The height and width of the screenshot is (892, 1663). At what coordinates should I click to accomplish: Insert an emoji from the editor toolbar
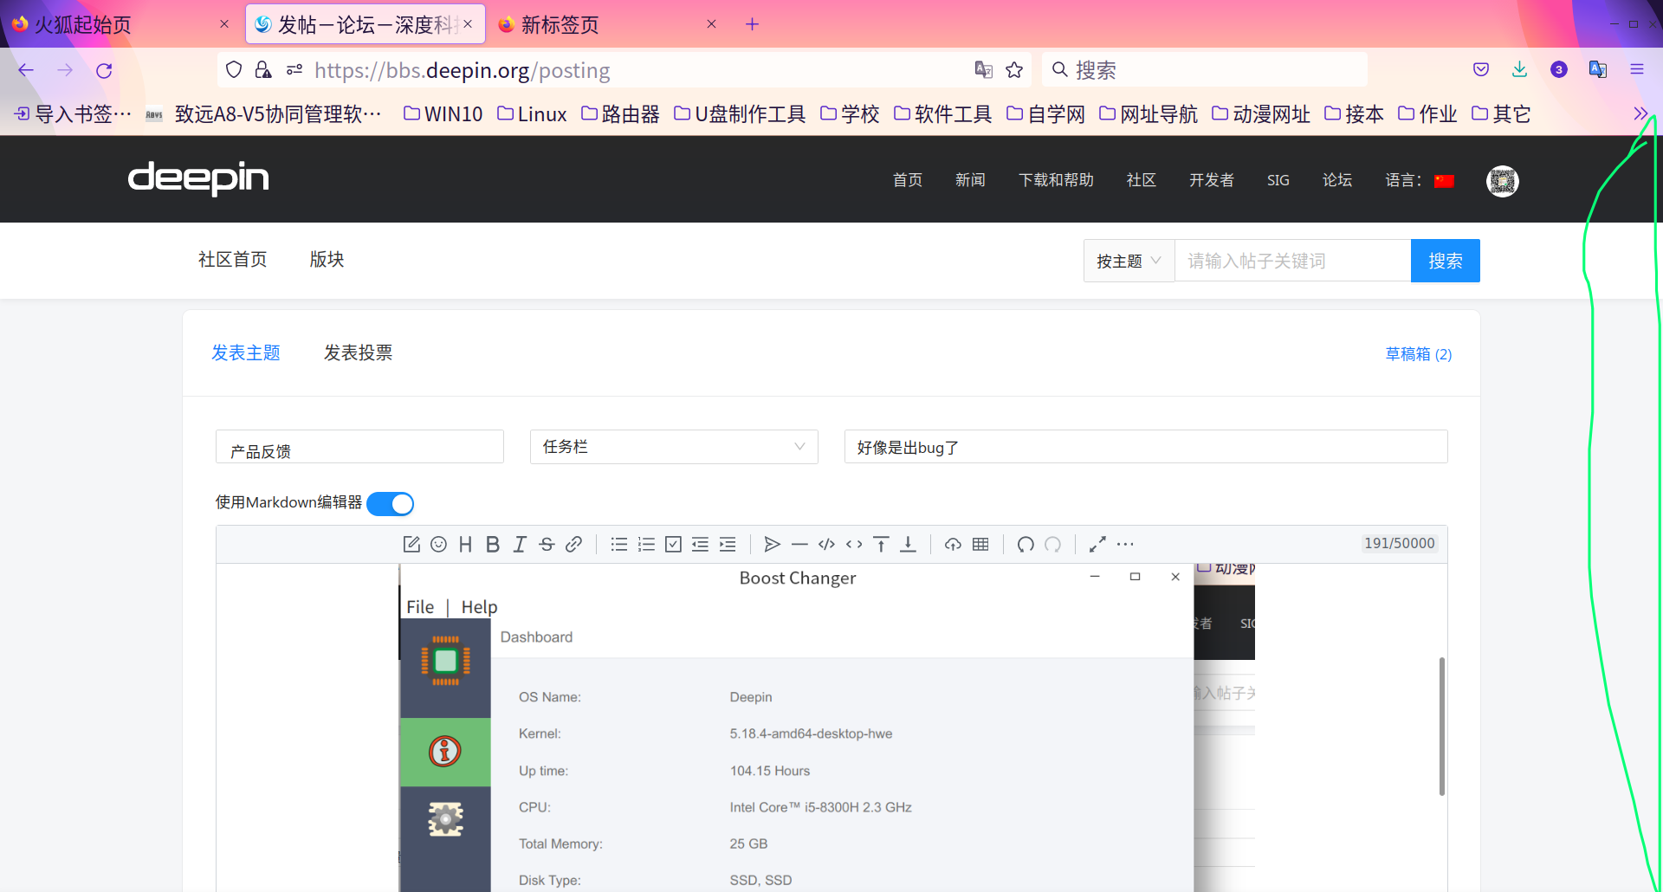tap(438, 544)
